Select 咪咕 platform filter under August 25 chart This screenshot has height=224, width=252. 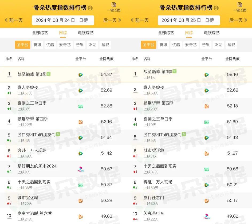click(x=219, y=45)
